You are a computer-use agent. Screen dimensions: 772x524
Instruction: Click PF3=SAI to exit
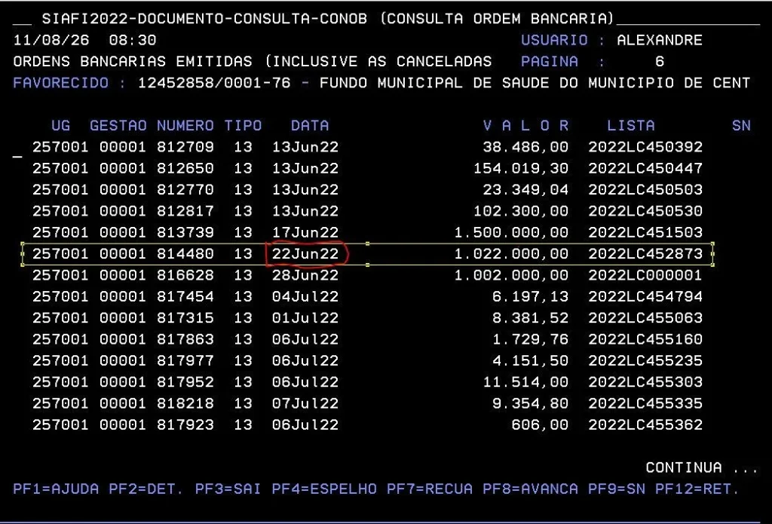228,489
